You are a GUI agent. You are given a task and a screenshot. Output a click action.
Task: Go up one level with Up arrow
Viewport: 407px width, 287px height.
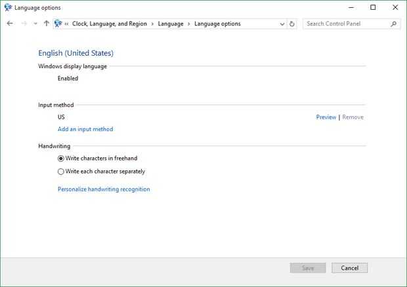coord(46,24)
